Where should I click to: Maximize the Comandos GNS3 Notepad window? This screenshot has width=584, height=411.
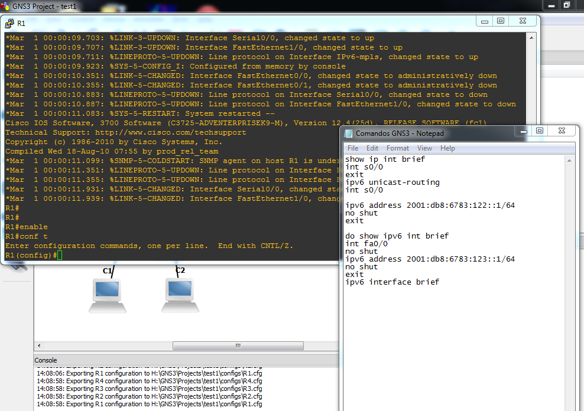point(540,131)
